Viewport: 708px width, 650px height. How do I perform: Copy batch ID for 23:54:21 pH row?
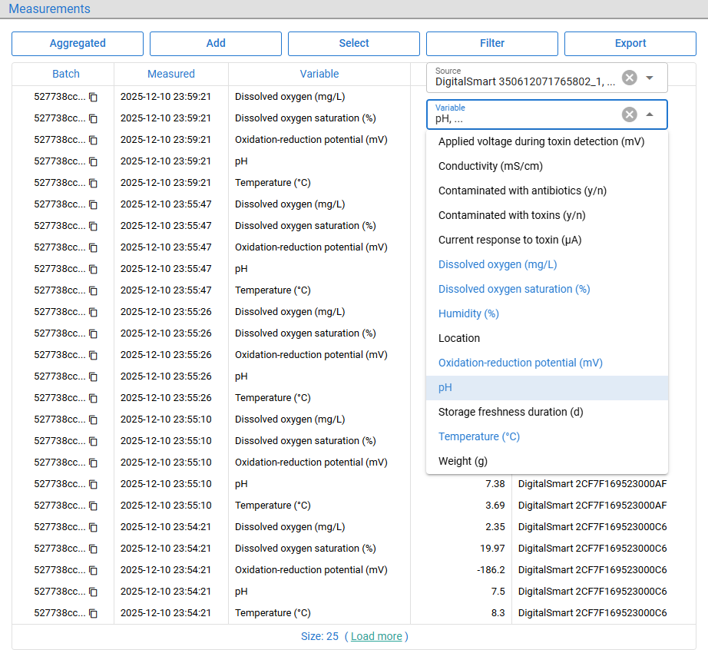tap(93, 592)
